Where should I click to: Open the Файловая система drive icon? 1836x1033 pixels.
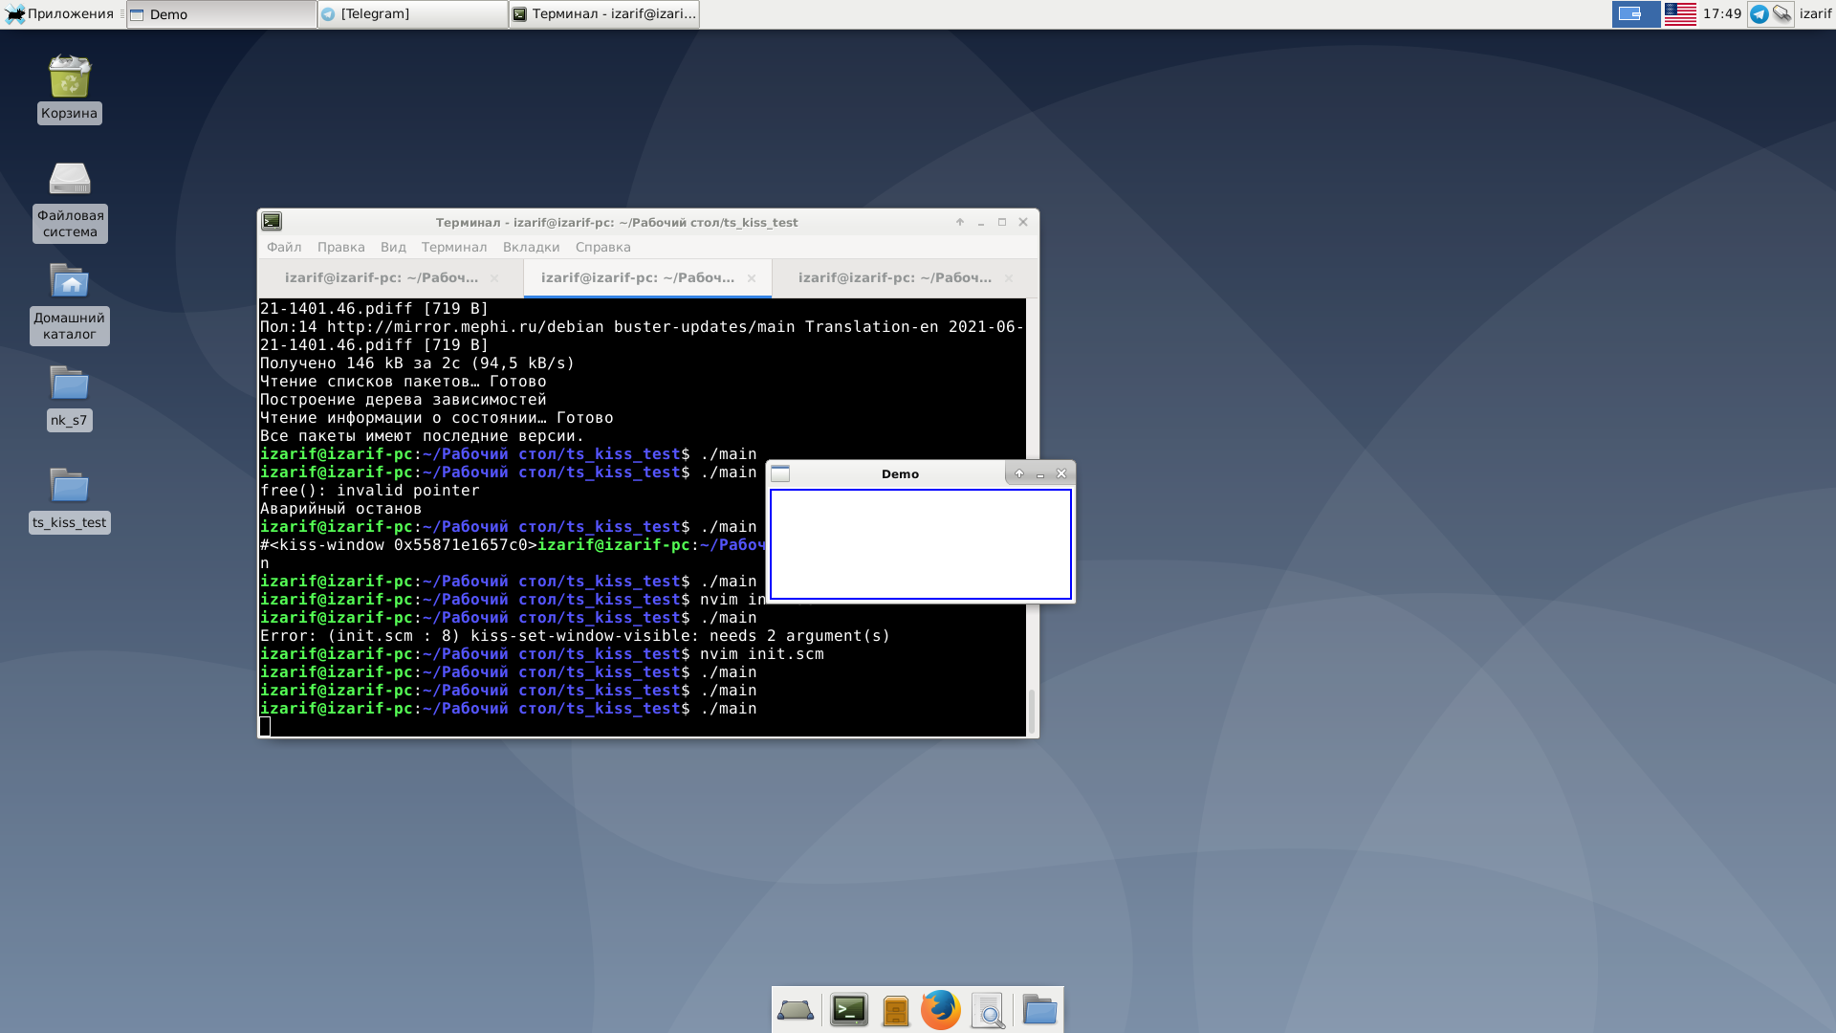70,179
